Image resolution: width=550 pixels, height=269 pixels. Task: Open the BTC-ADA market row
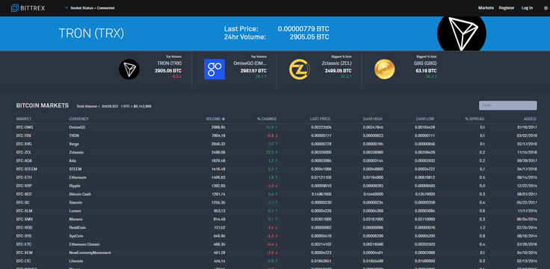tap(276, 161)
